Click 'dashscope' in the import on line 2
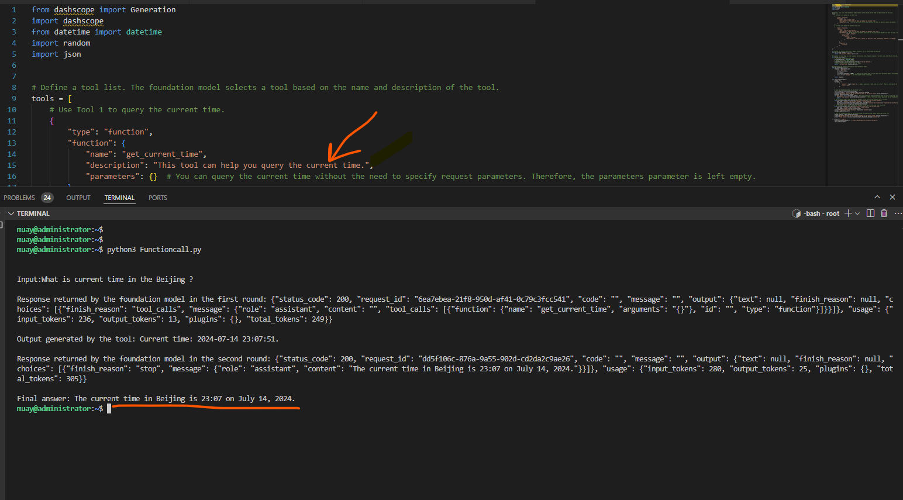 coord(83,21)
